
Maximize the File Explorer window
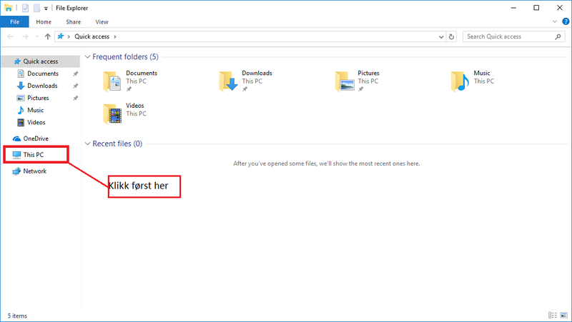[536, 8]
